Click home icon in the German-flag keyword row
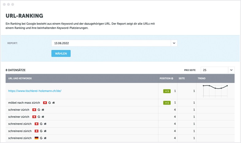The width and height of the screenshot is (241, 143). pos(45,138)
